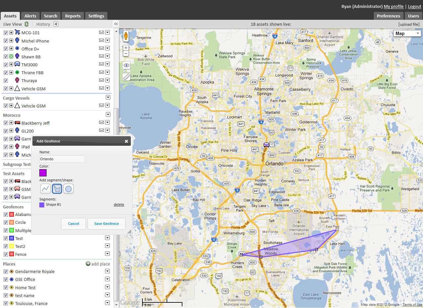423x308 pixels.
Task: Click the plus icon beside TM3000
Action: 11,64
